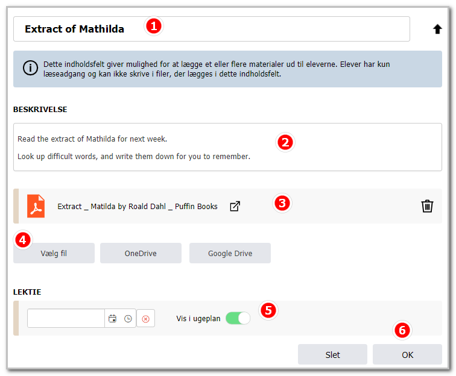This screenshot has width=456, height=376.
Task: Click the info circle icon
Action: pyautogui.click(x=30, y=68)
